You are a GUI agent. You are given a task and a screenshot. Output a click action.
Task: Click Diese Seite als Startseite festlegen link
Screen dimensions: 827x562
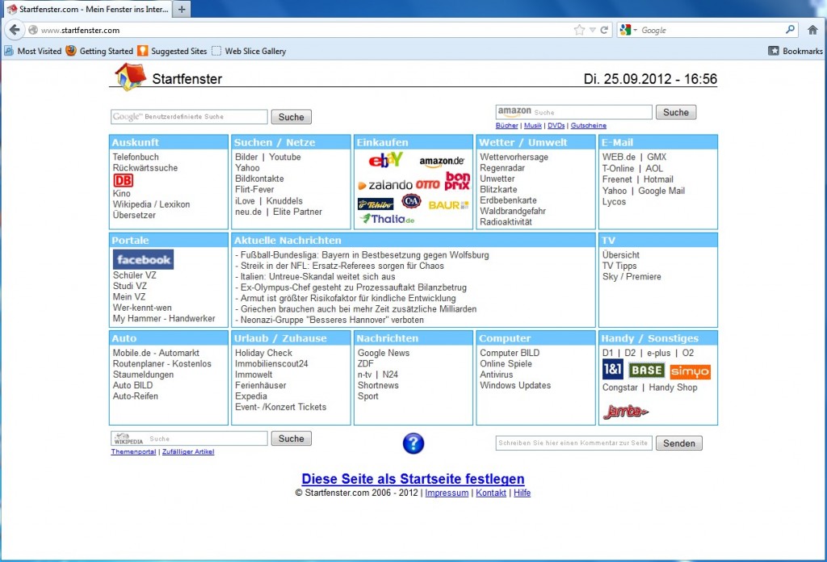pos(413,479)
